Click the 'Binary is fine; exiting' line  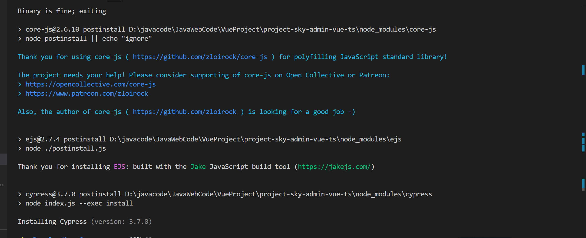point(62,11)
